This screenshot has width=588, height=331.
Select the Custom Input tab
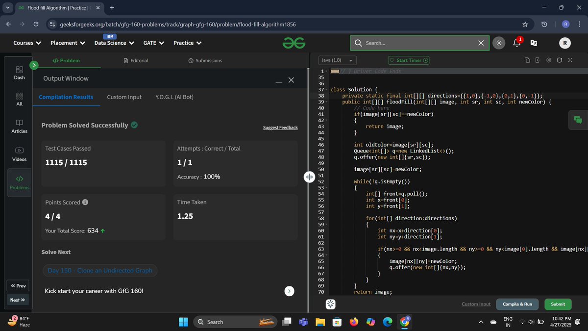click(124, 97)
